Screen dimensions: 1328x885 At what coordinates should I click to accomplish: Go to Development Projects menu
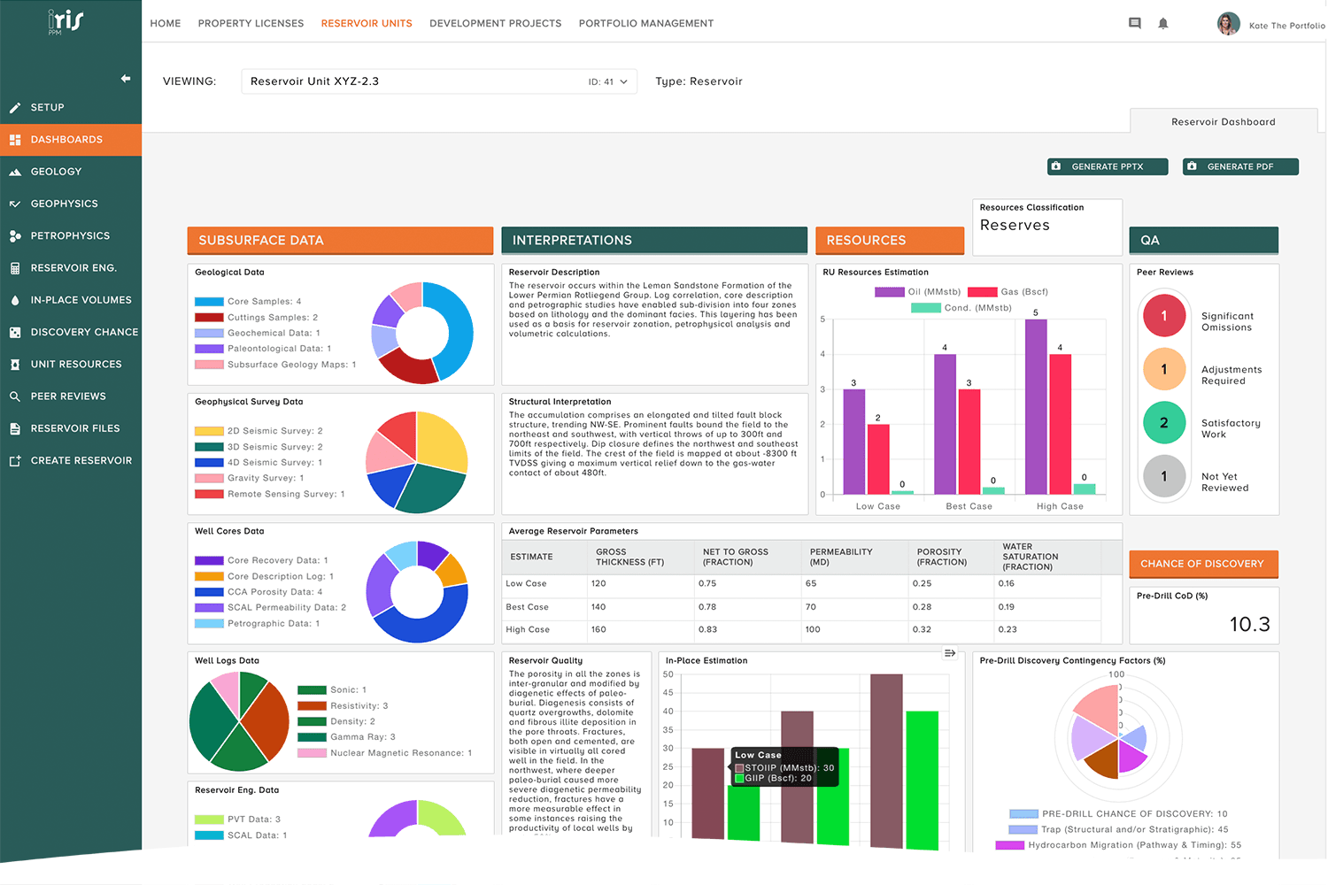(x=495, y=24)
